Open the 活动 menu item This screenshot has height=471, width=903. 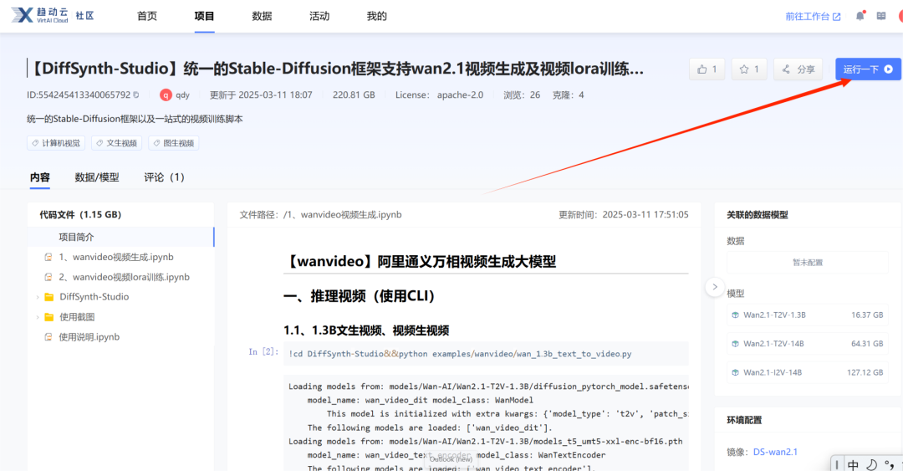tap(319, 16)
